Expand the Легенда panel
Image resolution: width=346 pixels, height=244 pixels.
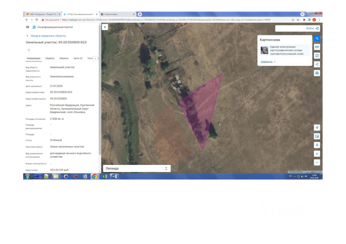(137, 169)
